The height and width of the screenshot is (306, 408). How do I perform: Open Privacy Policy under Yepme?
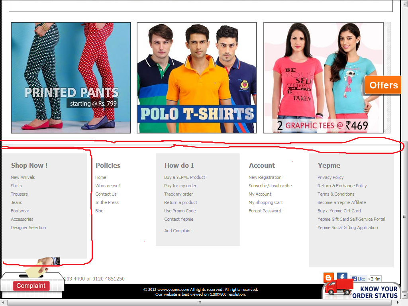coord(330,177)
